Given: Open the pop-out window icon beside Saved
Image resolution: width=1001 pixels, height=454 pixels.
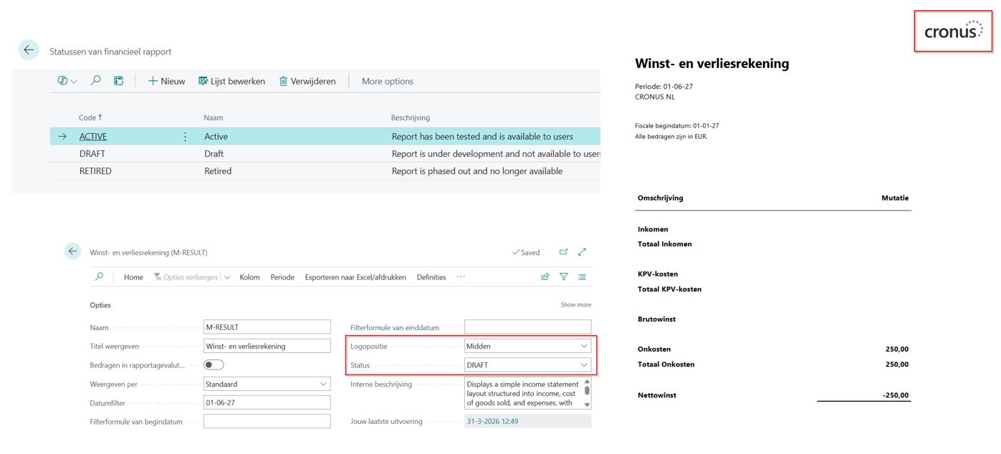Looking at the screenshot, I should click(563, 252).
